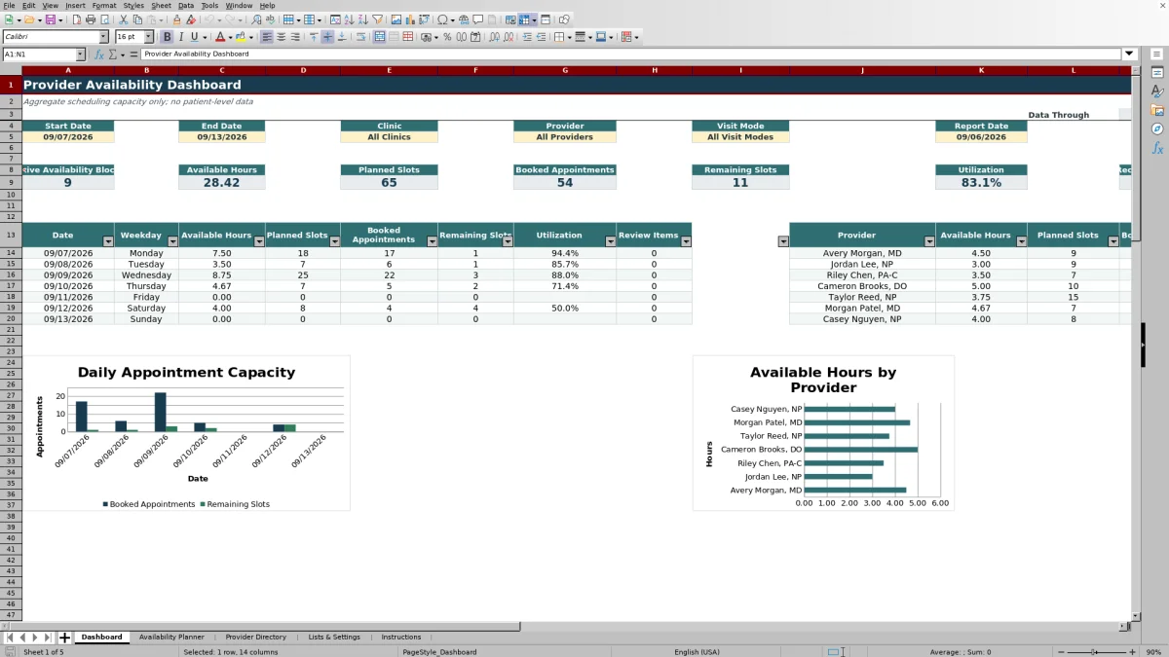Screen dimensions: 1169x657
Task: Click the Insert Special Character omega icon
Action: (443, 19)
